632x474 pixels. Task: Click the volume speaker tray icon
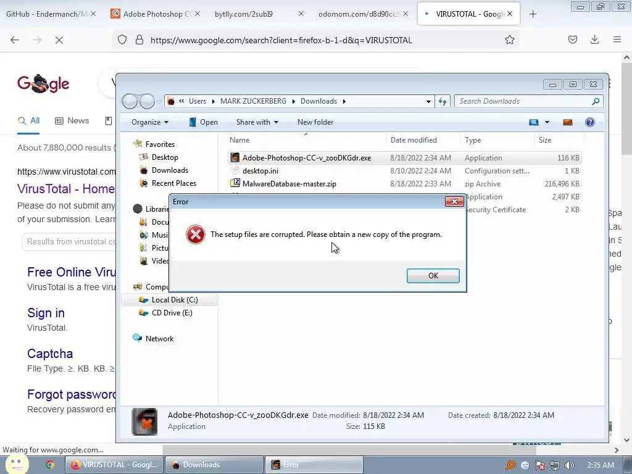(x=569, y=465)
